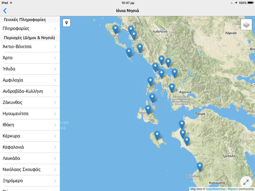Viewport: 255px width, 191px height.
Task: Expand the Ιθάκη row arrow
Action: tap(55, 125)
